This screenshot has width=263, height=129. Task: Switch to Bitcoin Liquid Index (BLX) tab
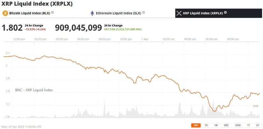point(29,13)
